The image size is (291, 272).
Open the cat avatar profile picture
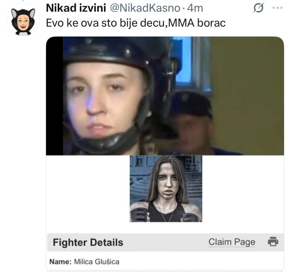pyautogui.click(x=23, y=20)
